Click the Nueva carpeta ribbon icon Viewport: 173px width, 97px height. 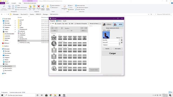click(48, 8)
